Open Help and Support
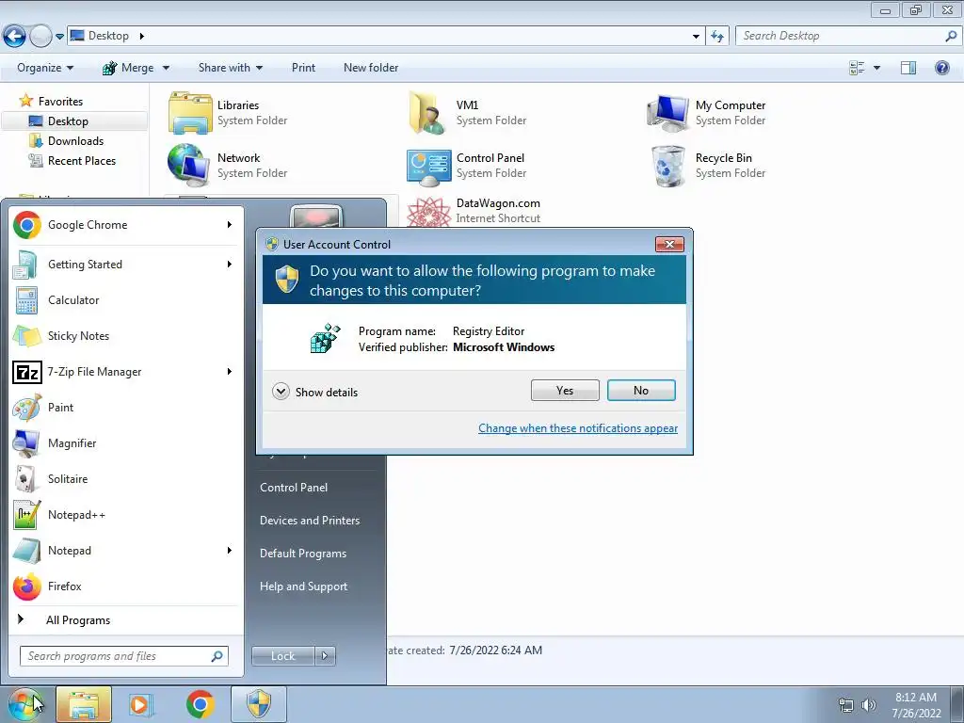This screenshot has width=964, height=723. (x=303, y=586)
